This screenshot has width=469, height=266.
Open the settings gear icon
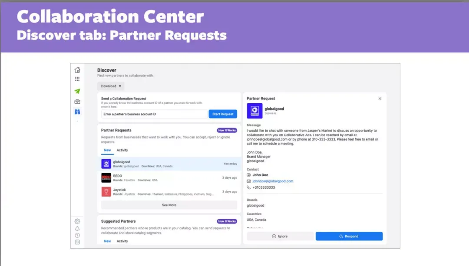77,221
